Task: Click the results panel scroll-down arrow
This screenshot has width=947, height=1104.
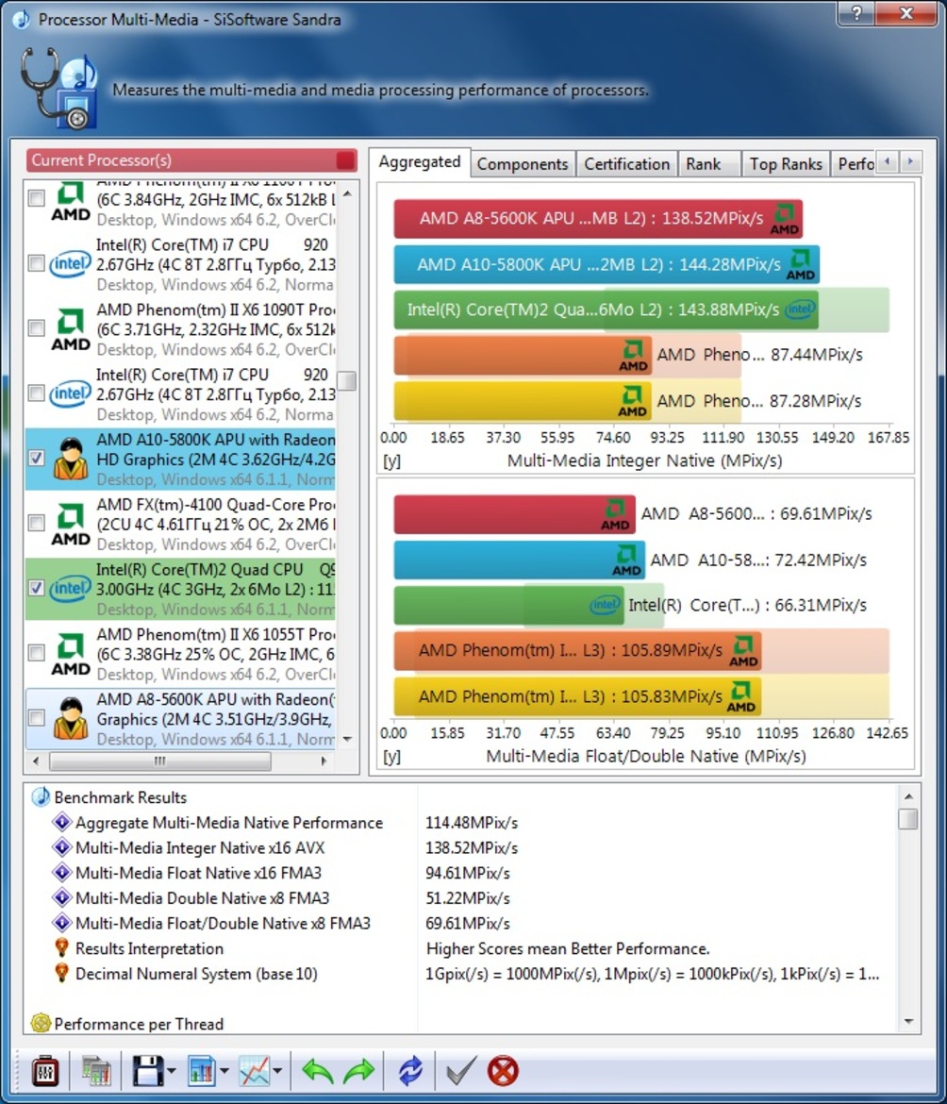Action: (908, 1022)
